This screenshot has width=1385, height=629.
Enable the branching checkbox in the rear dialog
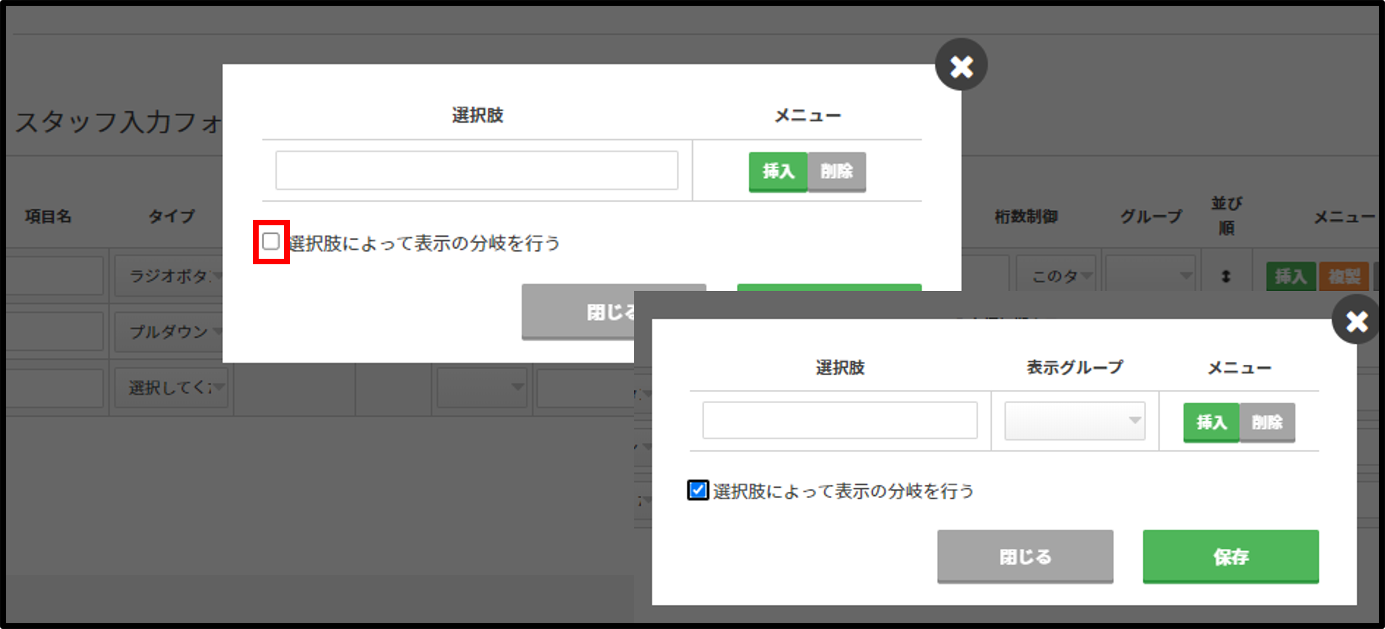[272, 242]
